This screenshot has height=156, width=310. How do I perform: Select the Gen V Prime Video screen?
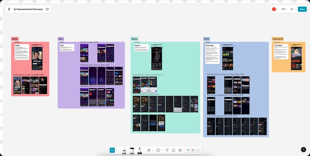point(228,58)
